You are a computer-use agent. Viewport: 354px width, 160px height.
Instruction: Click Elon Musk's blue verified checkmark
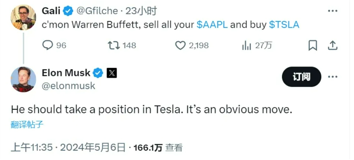[x=98, y=72]
